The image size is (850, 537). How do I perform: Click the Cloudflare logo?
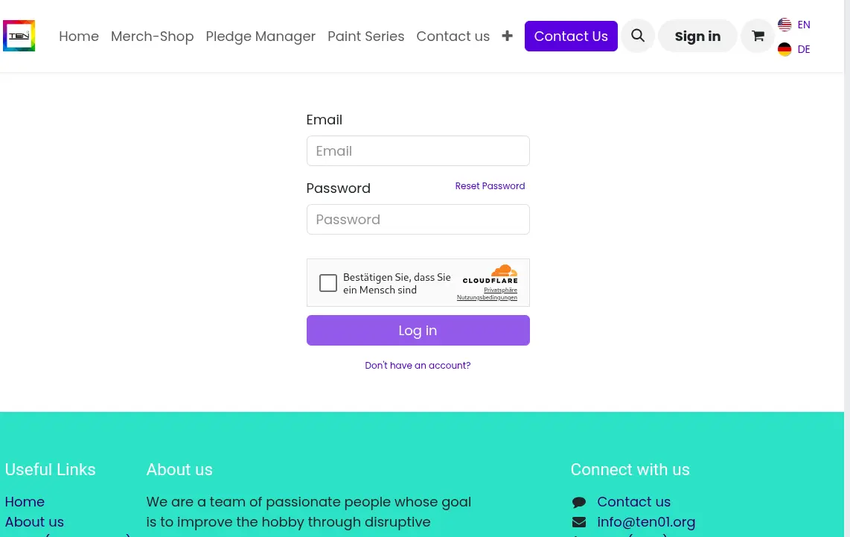[490, 275]
